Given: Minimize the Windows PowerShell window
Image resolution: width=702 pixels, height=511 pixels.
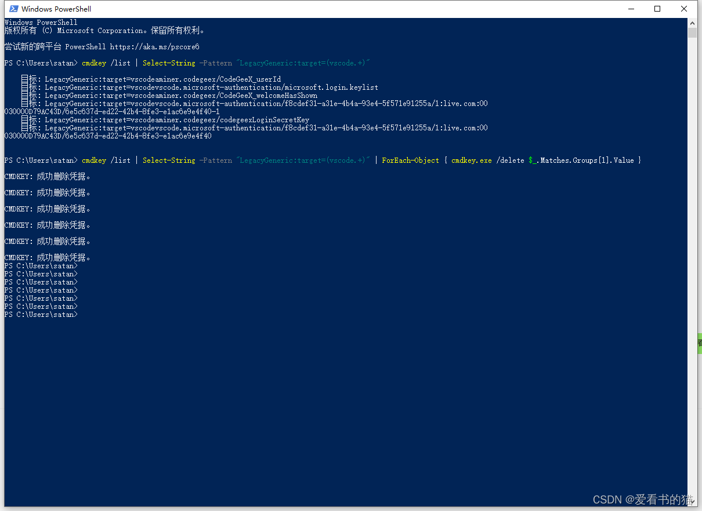Looking at the screenshot, I should (631, 9).
